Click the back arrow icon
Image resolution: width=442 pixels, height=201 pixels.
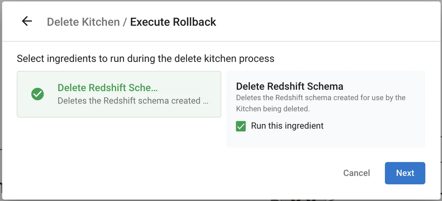click(x=27, y=22)
